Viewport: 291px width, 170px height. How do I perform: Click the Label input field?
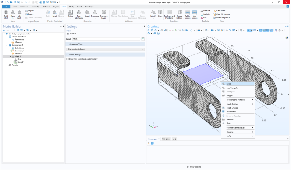coord(106,39)
